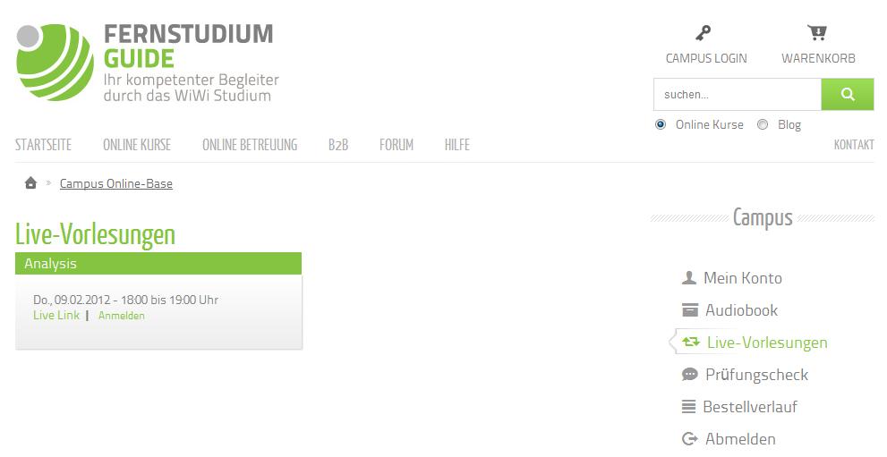Select the Blog radio button
This screenshot has width=887, height=457.
click(763, 124)
